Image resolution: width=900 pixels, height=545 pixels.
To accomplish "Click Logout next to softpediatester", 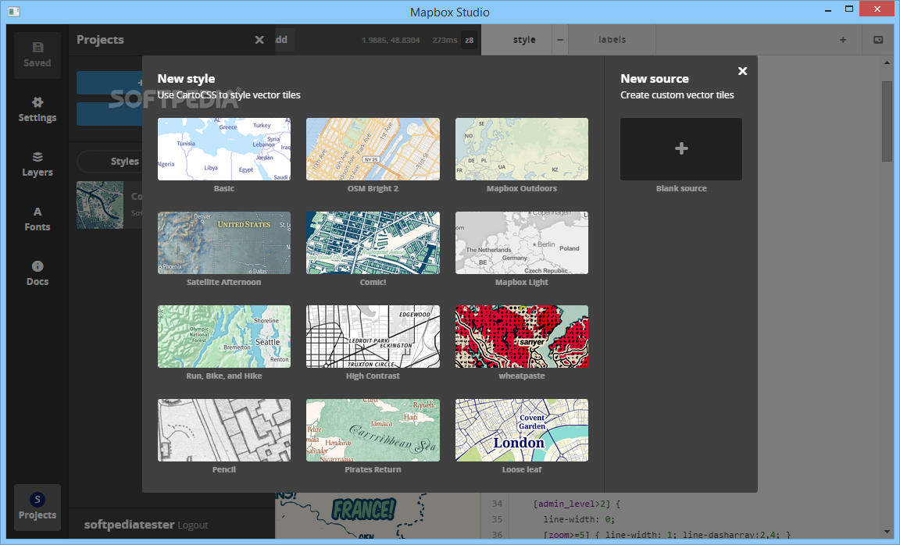I will pyautogui.click(x=193, y=525).
